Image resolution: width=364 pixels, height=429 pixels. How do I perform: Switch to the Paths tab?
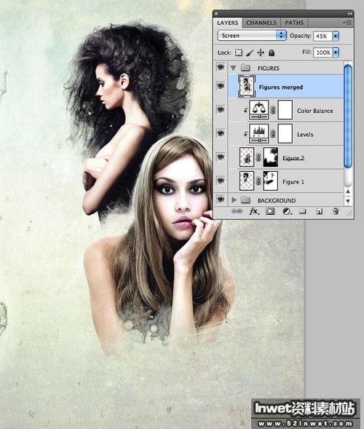(294, 23)
